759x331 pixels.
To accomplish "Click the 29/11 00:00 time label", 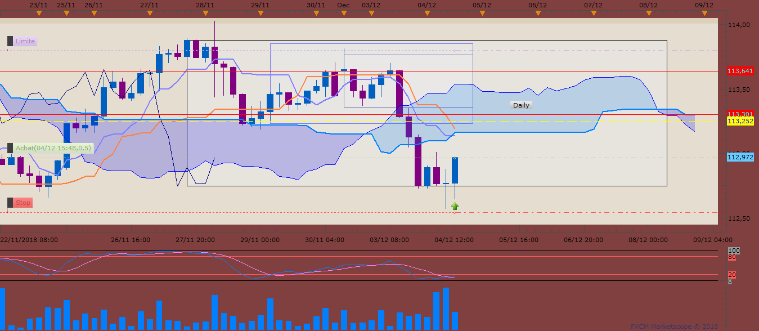I will click(x=260, y=239).
